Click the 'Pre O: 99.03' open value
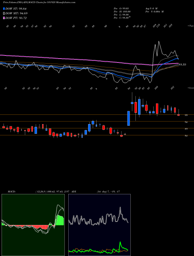This screenshot has width=194, height=256. (122, 8)
